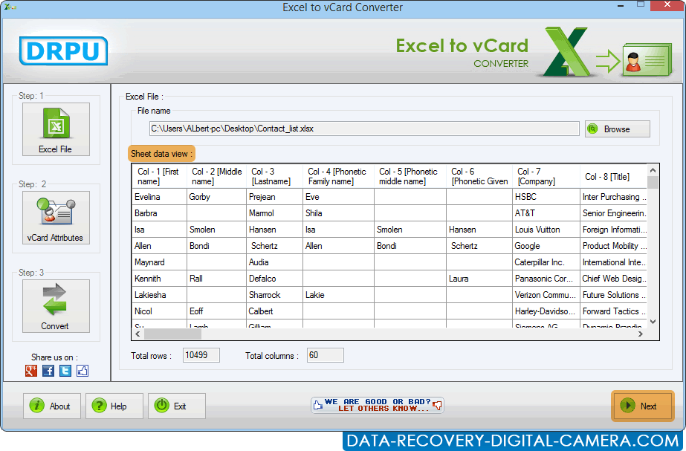The width and height of the screenshot is (686, 451).
Task: Share the app on Facebook
Action: point(48,371)
